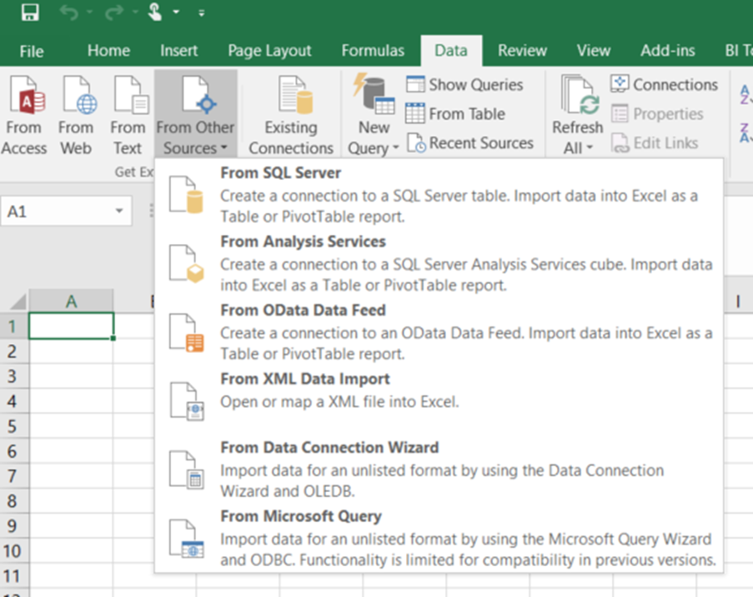Switch to the Home tab
This screenshot has width=753, height=597.
108,50
